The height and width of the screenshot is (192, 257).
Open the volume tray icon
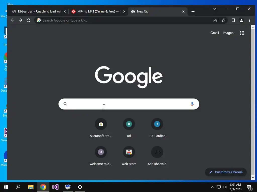pyautogui.click(x=224, y=187)
